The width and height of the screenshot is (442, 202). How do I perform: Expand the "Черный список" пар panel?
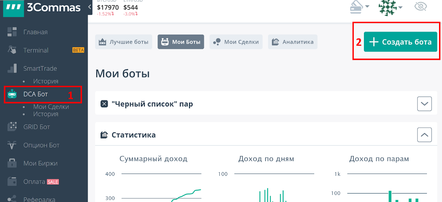point(424,104)
